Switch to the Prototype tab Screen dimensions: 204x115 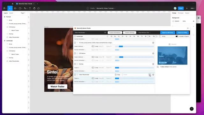(x=181, y=13)
